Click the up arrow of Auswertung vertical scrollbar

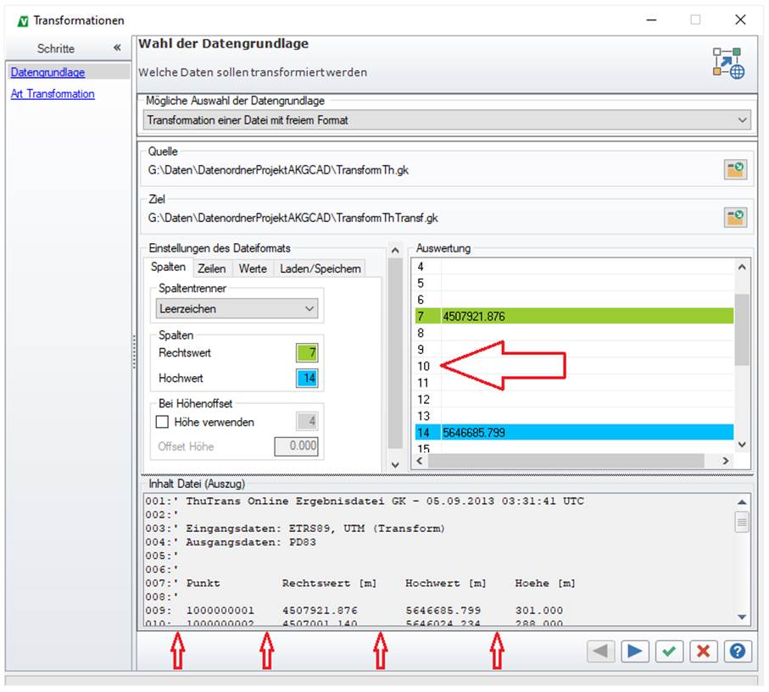(x=742, y=267)
